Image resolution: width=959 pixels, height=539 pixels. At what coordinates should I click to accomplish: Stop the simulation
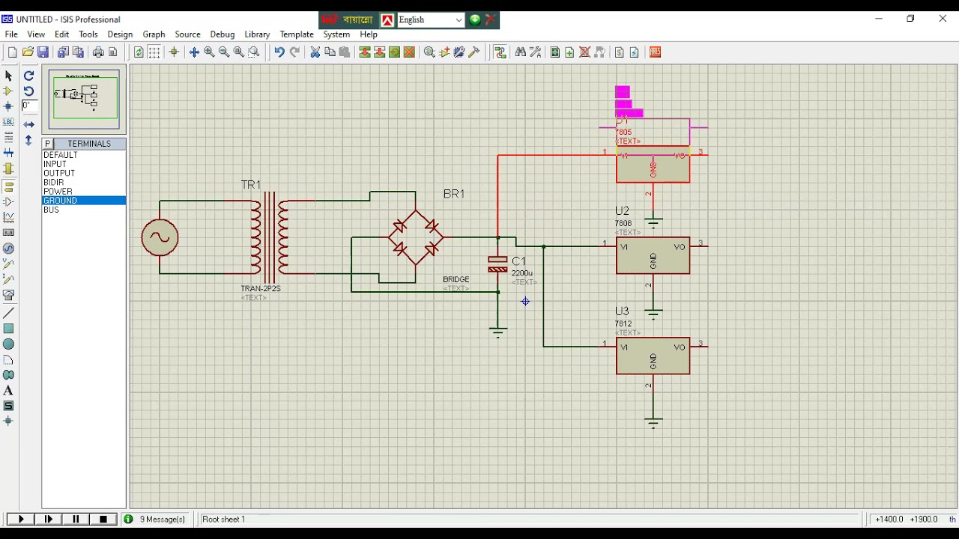[x=103, y=519]
